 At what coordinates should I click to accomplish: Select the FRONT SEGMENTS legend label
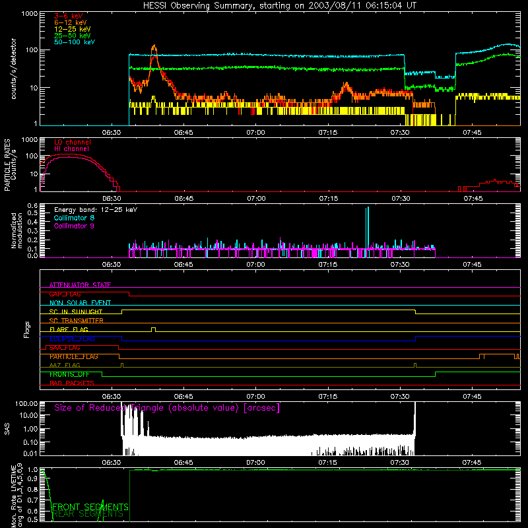[x=90, y=507]
